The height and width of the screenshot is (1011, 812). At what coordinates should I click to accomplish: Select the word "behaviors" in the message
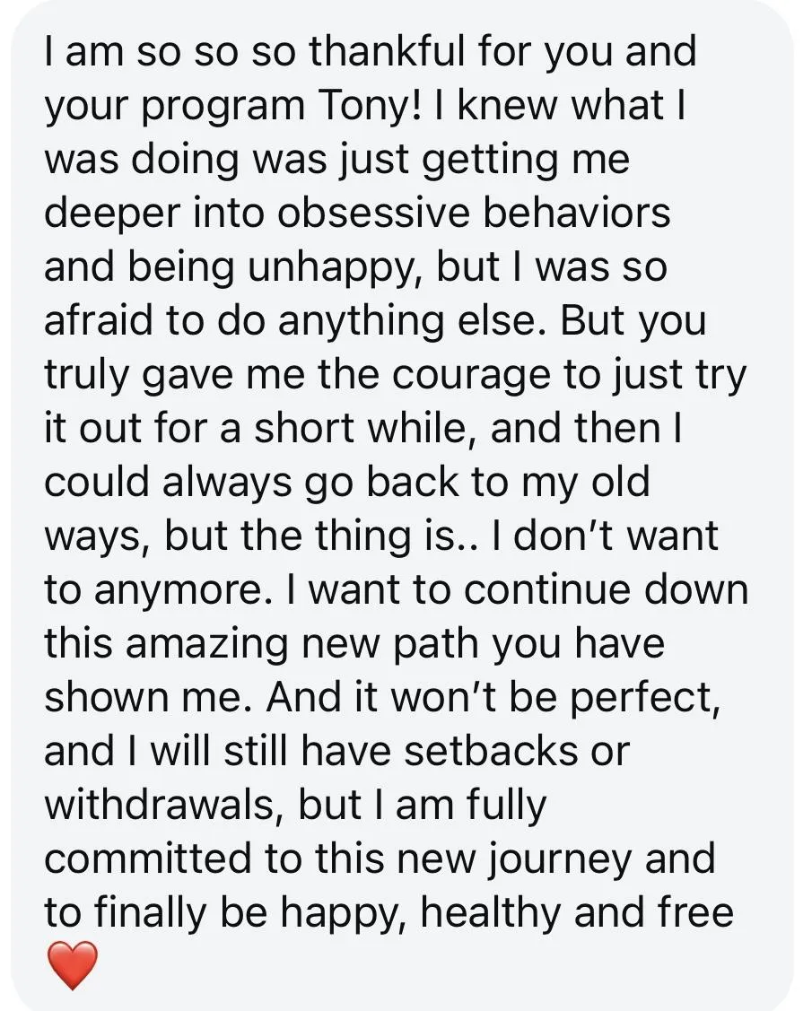(x=577, y=213)
